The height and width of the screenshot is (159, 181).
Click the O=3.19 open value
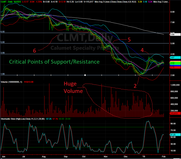click(x=62, y=2)
